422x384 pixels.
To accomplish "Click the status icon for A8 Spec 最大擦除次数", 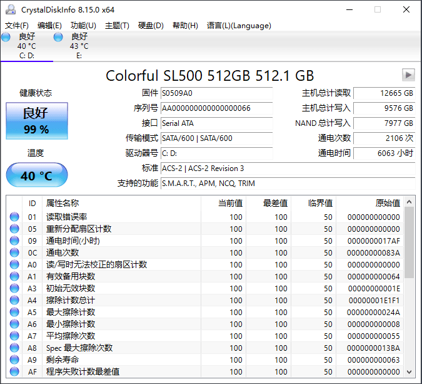I will coord(14,348).
